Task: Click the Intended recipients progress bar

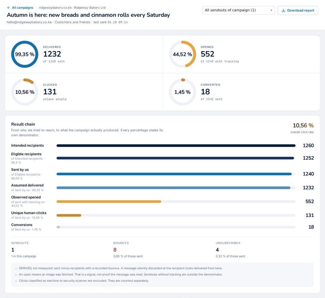Action: [176, 146]
